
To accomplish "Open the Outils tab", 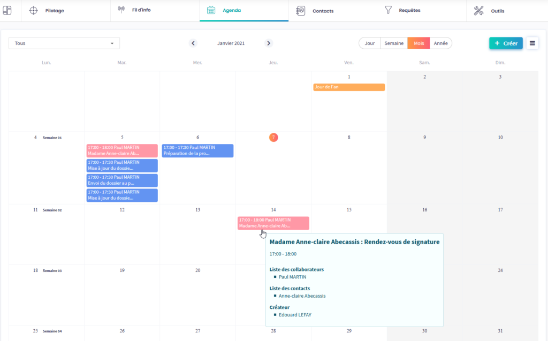I will [x=497, y=10].
